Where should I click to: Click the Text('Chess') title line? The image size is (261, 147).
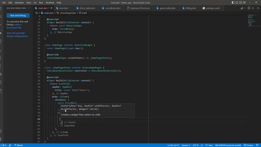coord(73,90)
